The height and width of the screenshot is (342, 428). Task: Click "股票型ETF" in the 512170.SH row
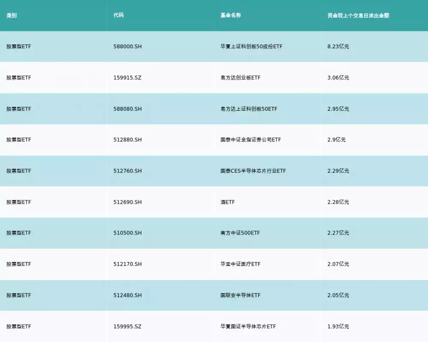tap(19, 264)
